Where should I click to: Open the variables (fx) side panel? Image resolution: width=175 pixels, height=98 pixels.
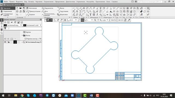click(2, 26)
